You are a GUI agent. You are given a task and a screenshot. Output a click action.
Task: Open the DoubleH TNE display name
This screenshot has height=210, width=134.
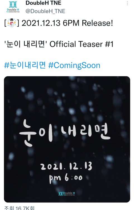(43, 3)
